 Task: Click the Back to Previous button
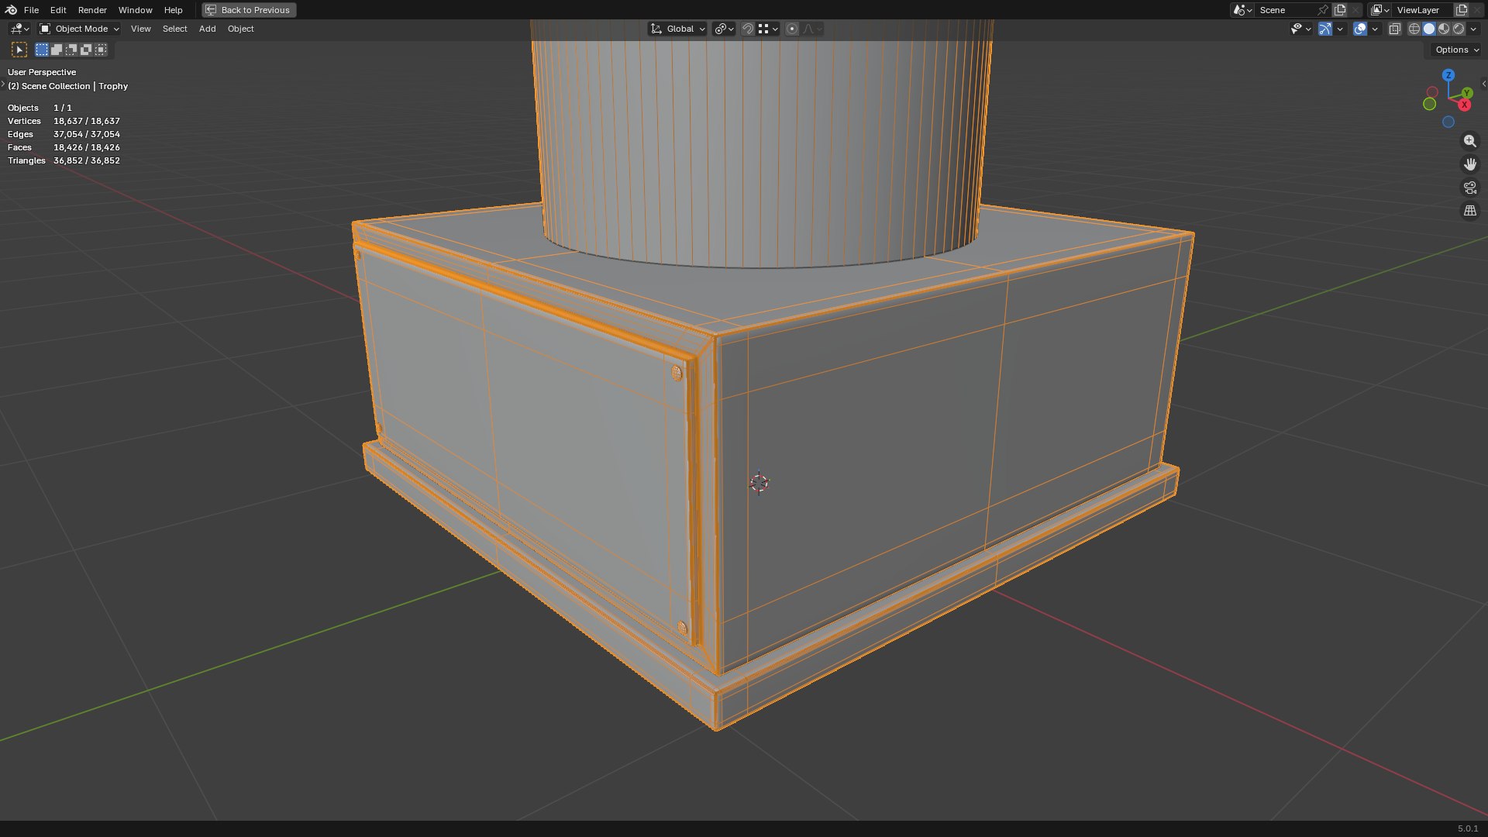tap(249, 10)
